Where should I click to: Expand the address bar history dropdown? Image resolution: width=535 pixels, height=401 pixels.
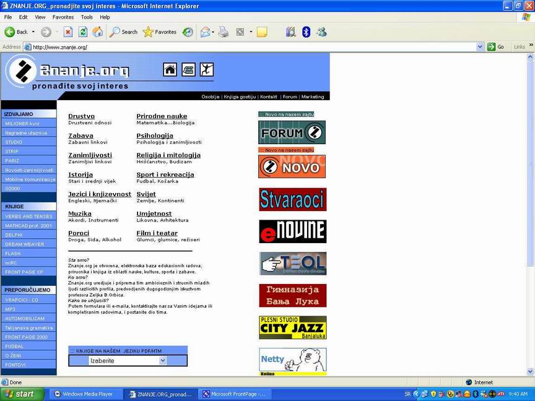pos(480,46)
